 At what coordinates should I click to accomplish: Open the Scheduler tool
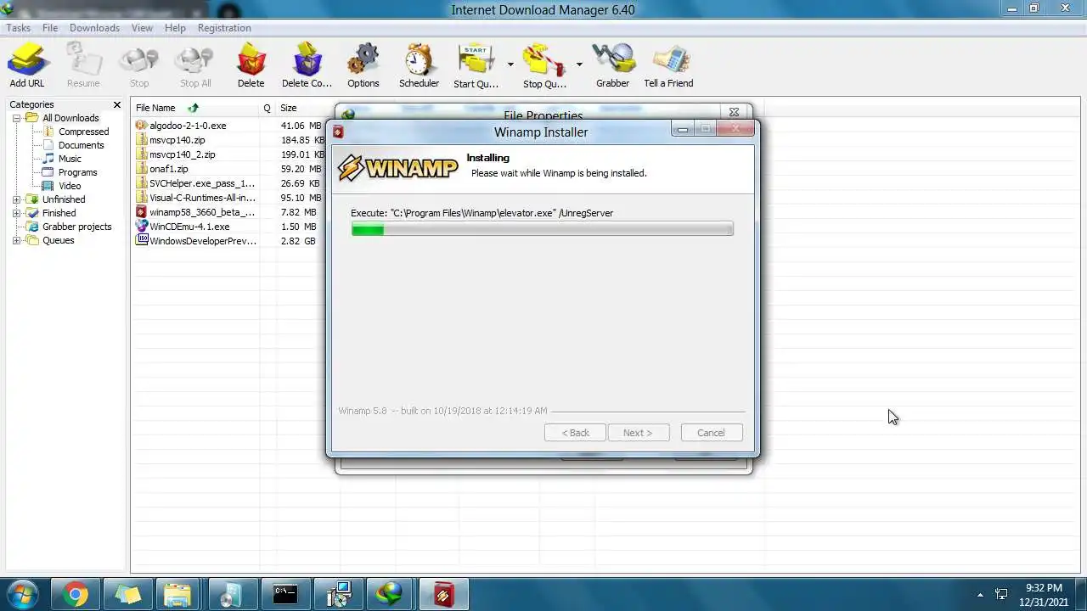(x=420, y=66)
